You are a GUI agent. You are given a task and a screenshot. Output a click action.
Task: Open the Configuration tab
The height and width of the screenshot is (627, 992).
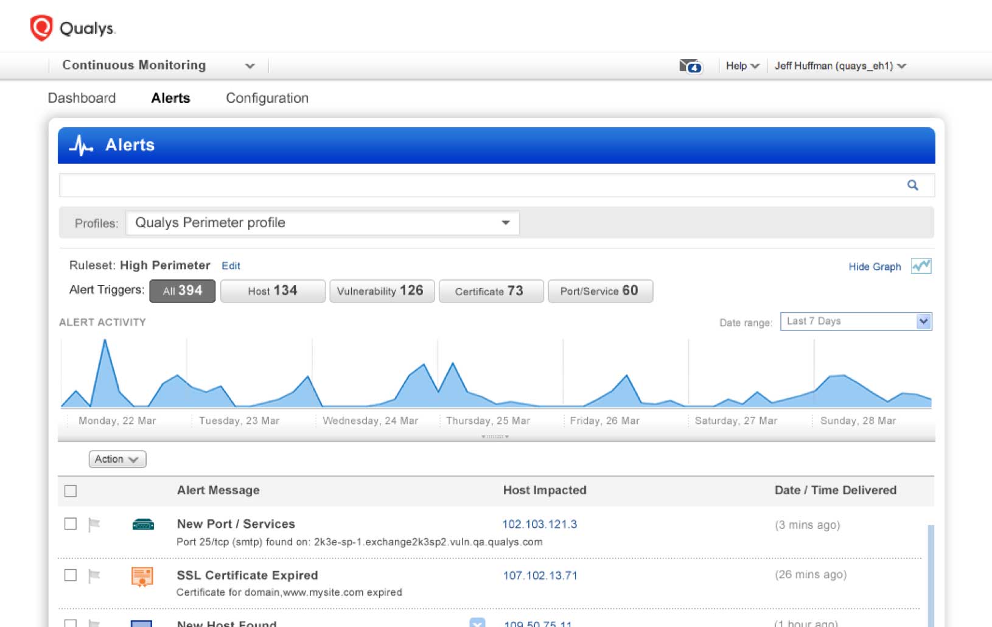click(x=267, y=97)
